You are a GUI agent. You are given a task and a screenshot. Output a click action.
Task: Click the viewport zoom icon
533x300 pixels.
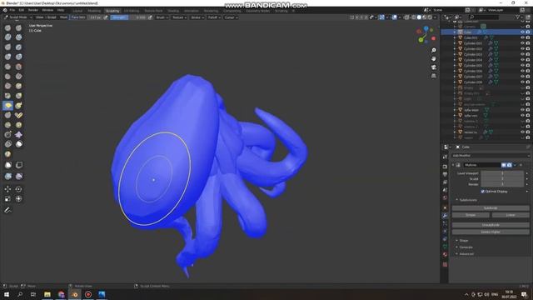tap(434, 50)
